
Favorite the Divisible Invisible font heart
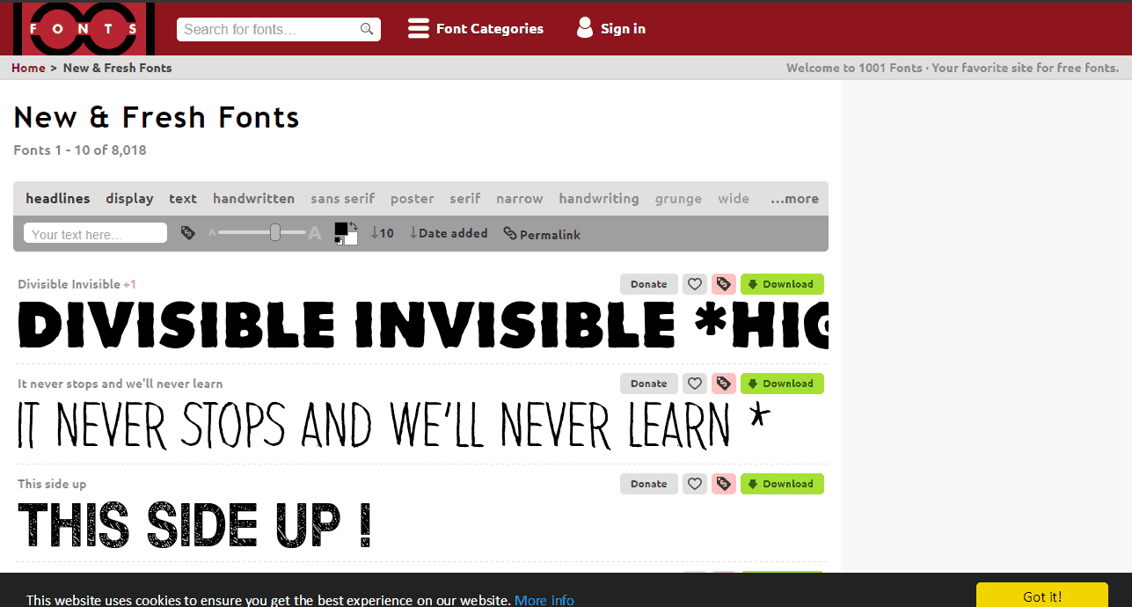coord(695,284)
